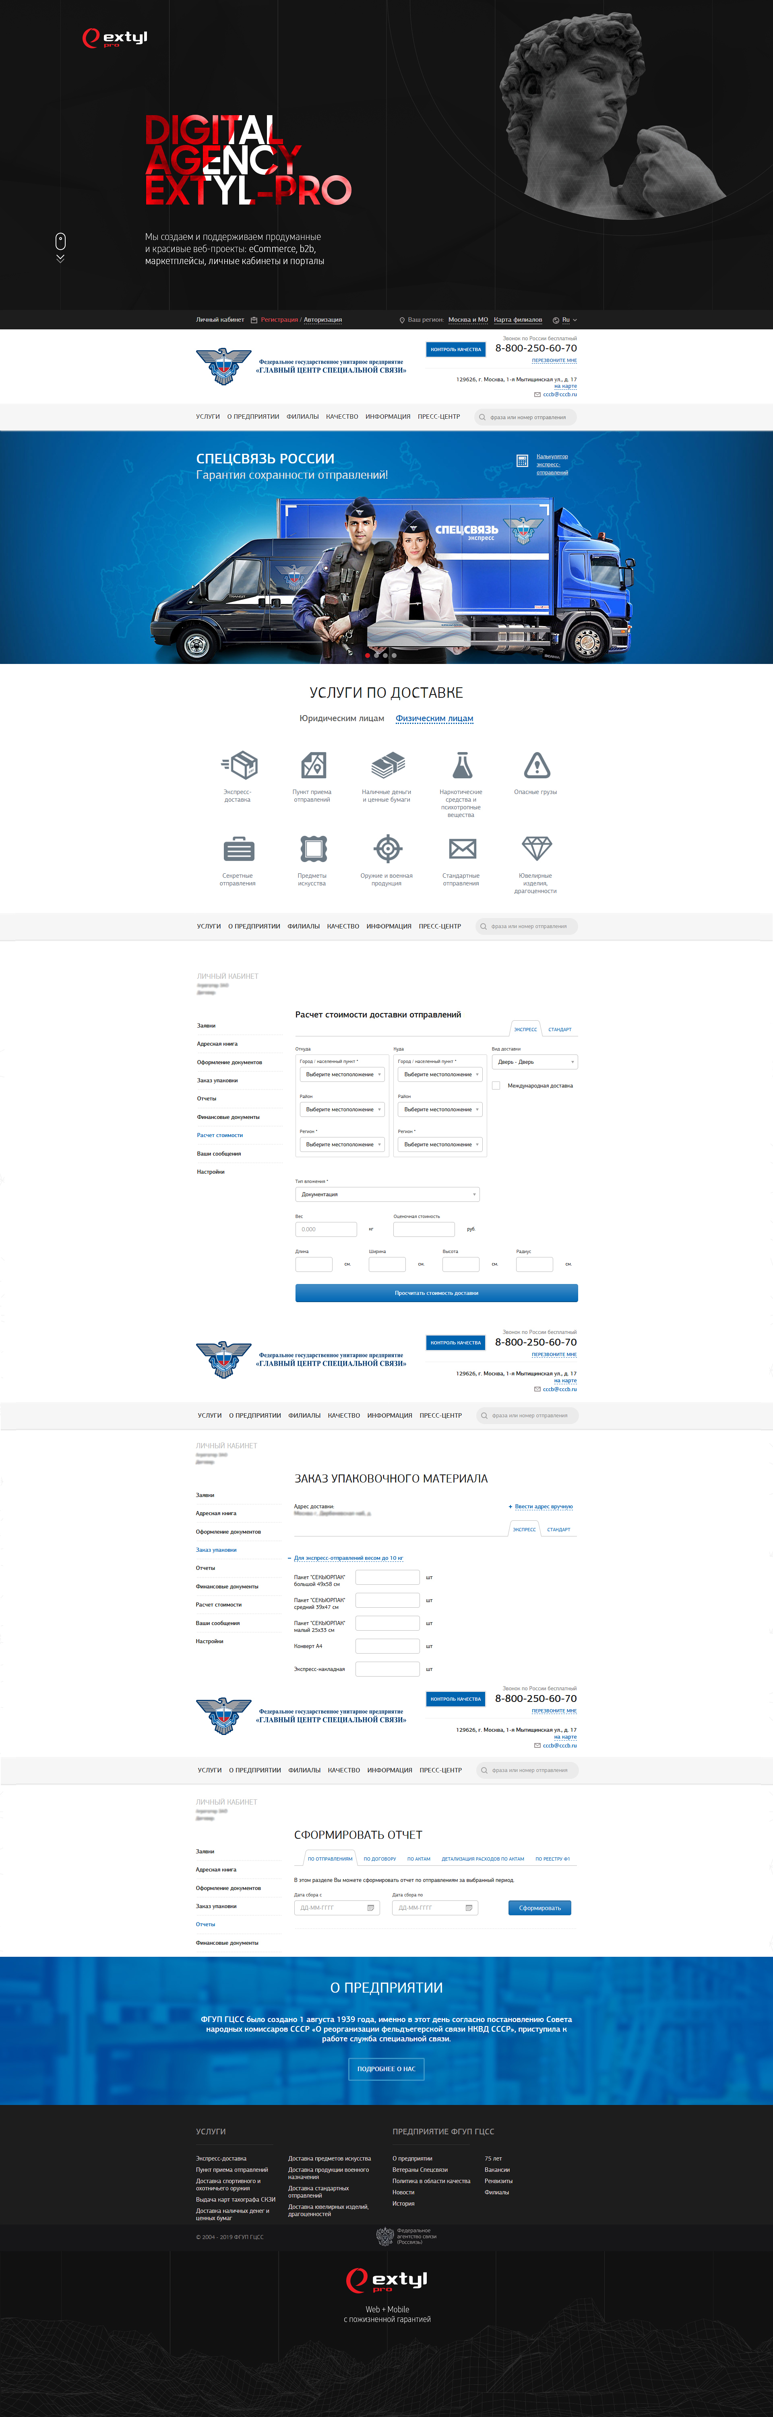Viewport: 773px width, 2417px height.
Task: Open the Тип вложения Документация dropdown
Action: [387, 1195]
